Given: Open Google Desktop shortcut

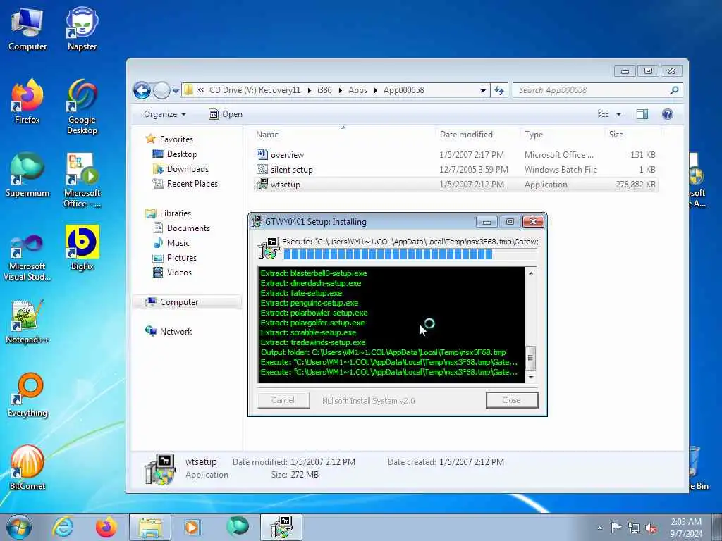Looking at the screenshot, I should [82, 107].
